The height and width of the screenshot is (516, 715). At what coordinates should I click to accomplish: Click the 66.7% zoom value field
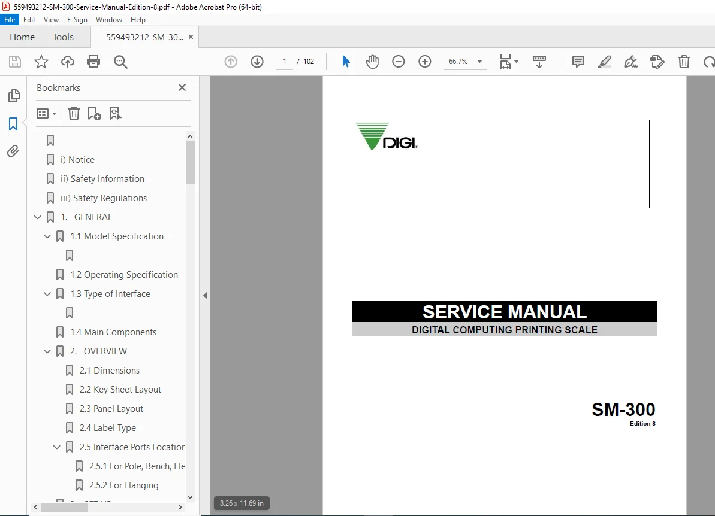(458, 62)
